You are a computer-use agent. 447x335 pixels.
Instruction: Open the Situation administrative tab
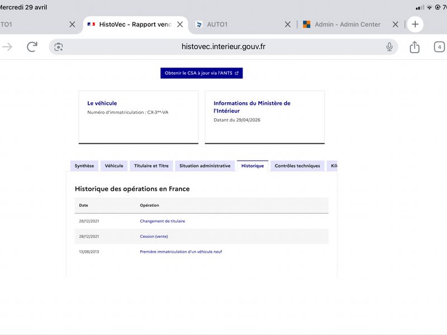205,166
